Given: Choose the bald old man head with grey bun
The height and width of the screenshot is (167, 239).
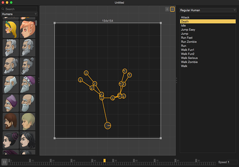Looking at the screenshot, I should [11, 66].
